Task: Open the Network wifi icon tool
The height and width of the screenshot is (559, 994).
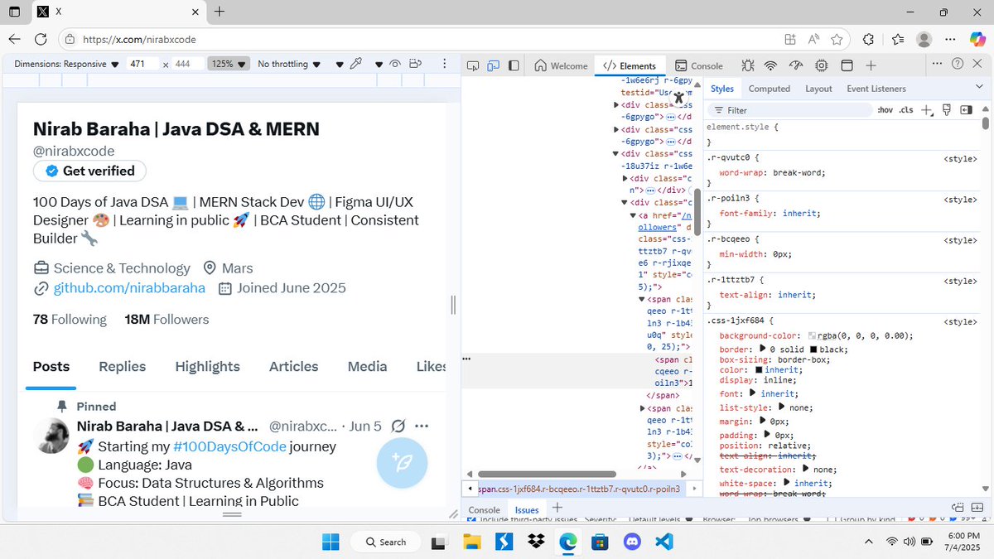Action: pos(770,65)
